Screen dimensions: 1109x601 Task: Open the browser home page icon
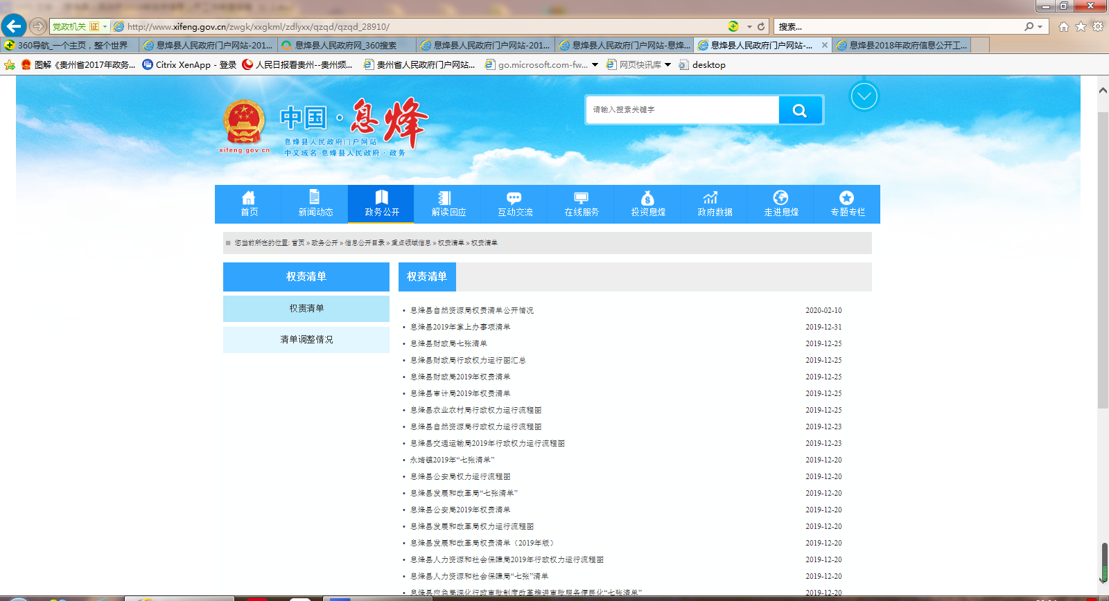pos(1064,26)
